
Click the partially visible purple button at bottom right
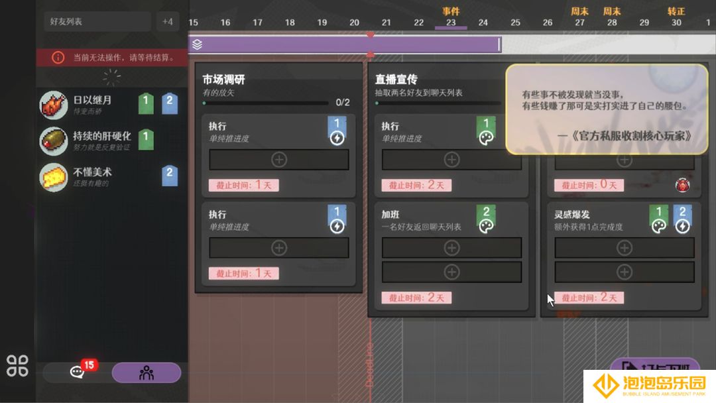coord(656,364)
